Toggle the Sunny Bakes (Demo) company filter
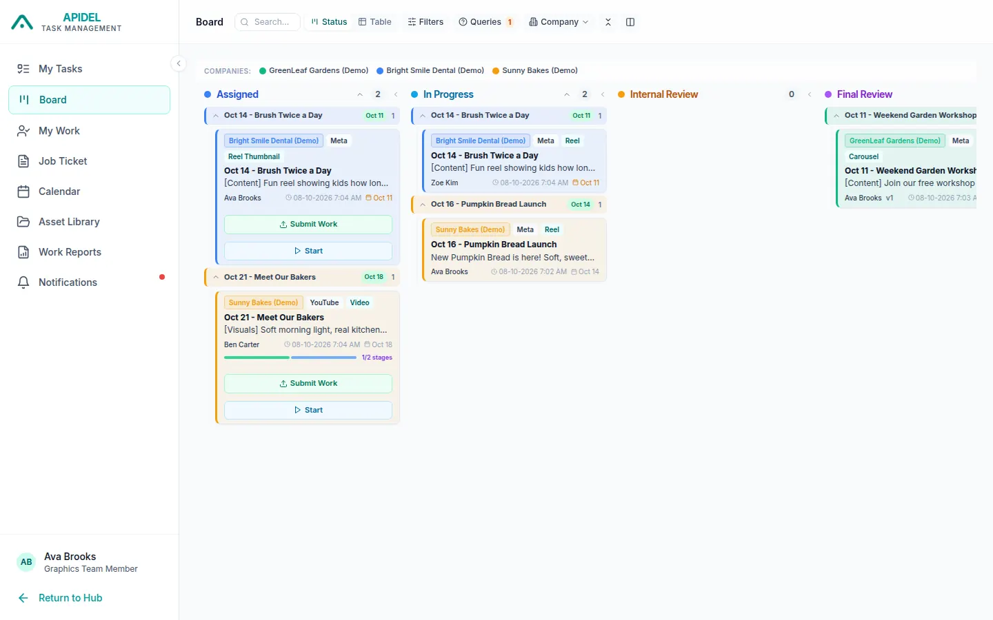This screenshot has height=620, width=993. point(535,70)
